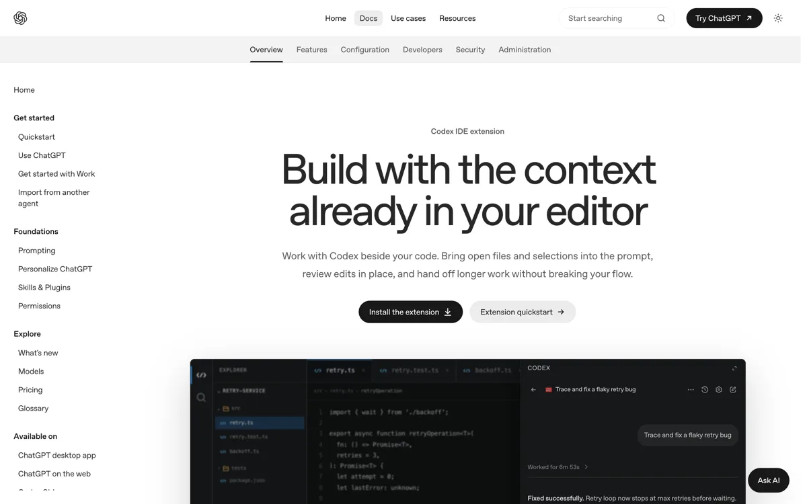Open the Developers tab

(x=422, y=50)
